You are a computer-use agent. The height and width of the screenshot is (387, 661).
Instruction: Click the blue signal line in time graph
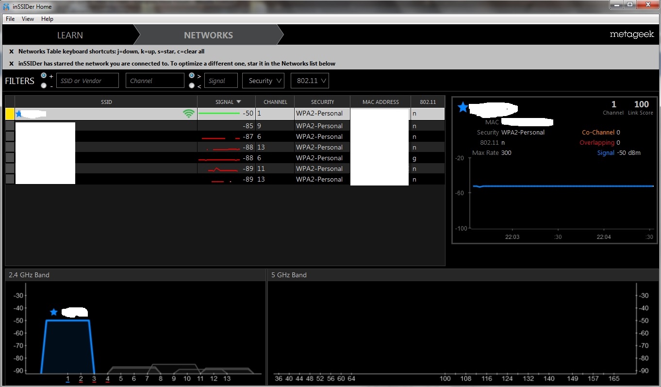[x=563, y=186]
